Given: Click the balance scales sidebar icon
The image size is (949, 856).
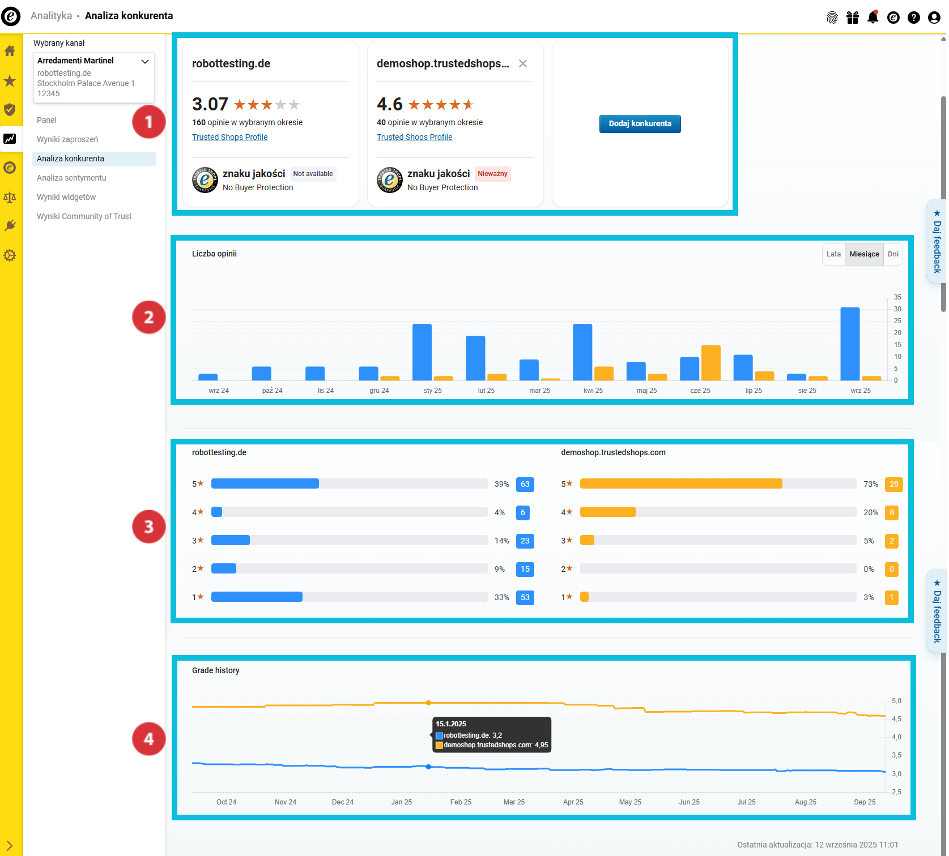Looking at the screenshot, I should pyautogui.click(x=10, y=197).
